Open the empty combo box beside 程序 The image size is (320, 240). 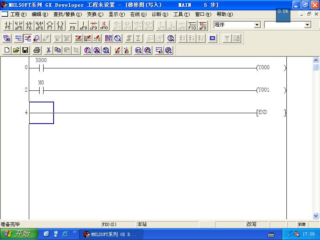tap(307, 25)
